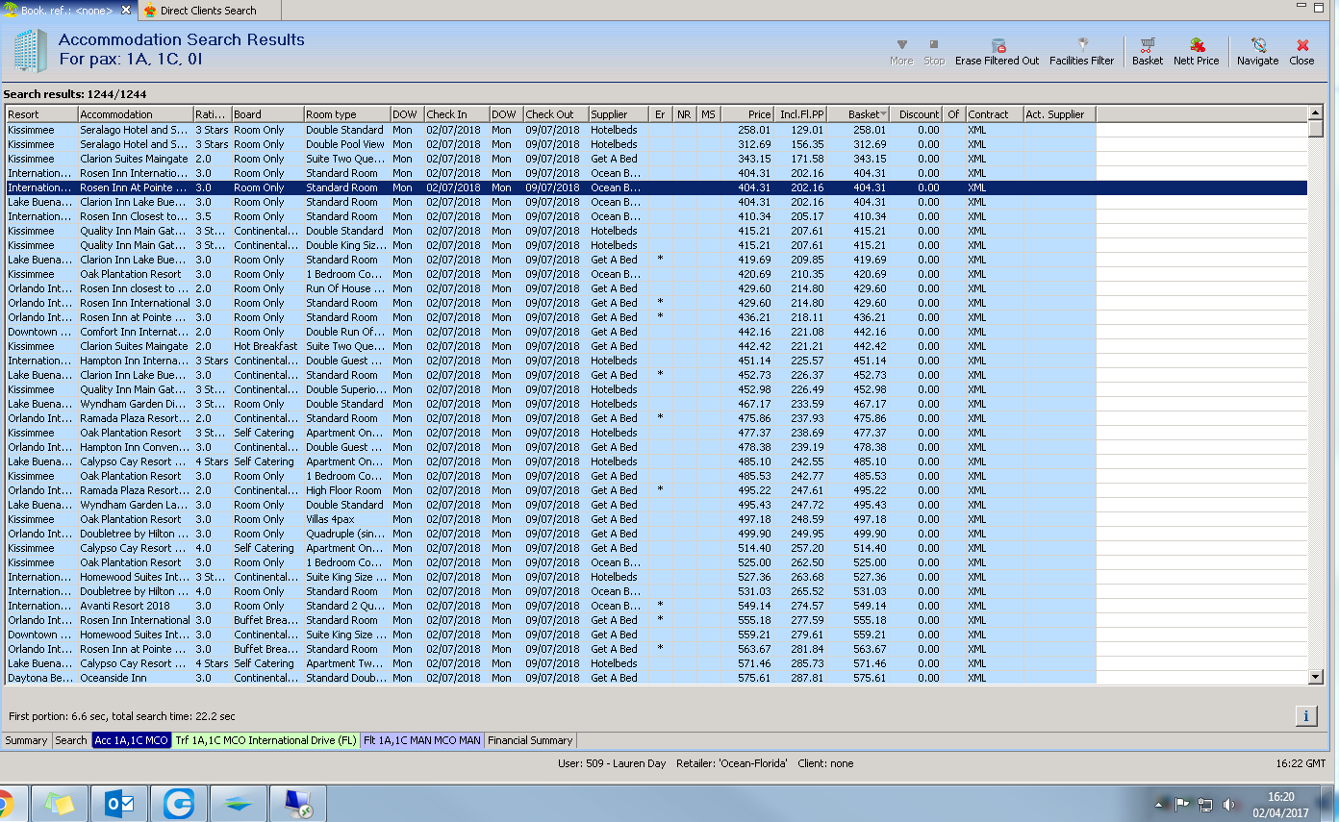The width and height of the screenshot is (1339, 822).
Task: Open the Basket cart icon
Action: tap(1148, 52)
